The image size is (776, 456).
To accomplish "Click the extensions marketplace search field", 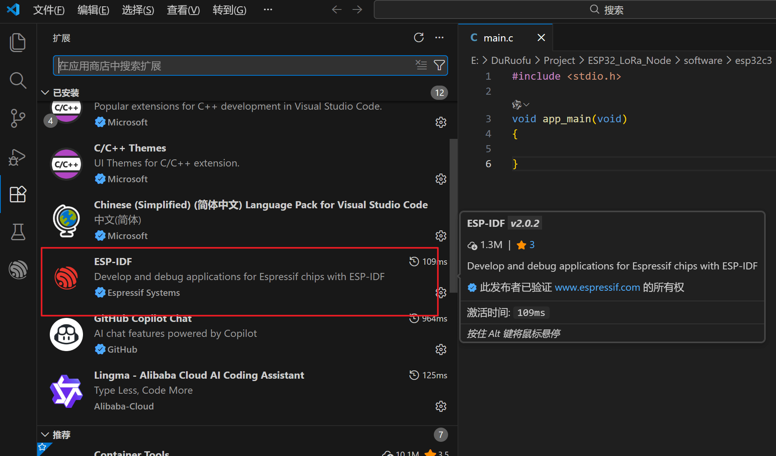I will pyautogui.click(x=233, y=66).
